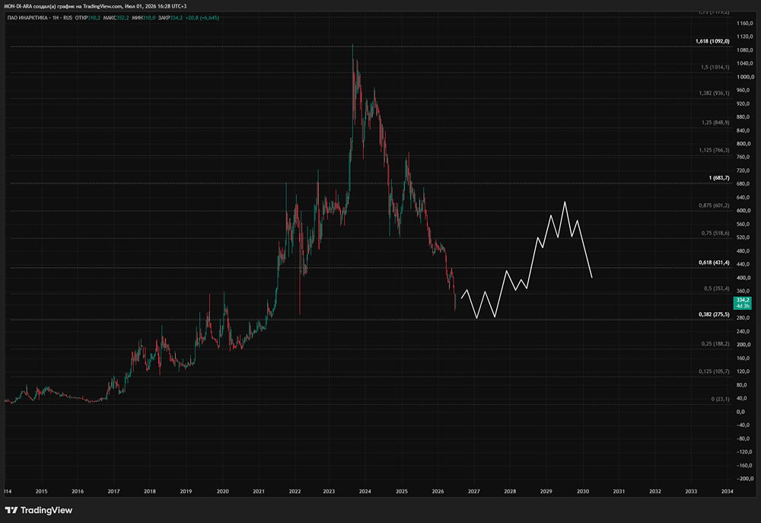Click the -200,0 price scale tick
The width and height of the screenshot is (761, 523).
(x=745, y=479)
